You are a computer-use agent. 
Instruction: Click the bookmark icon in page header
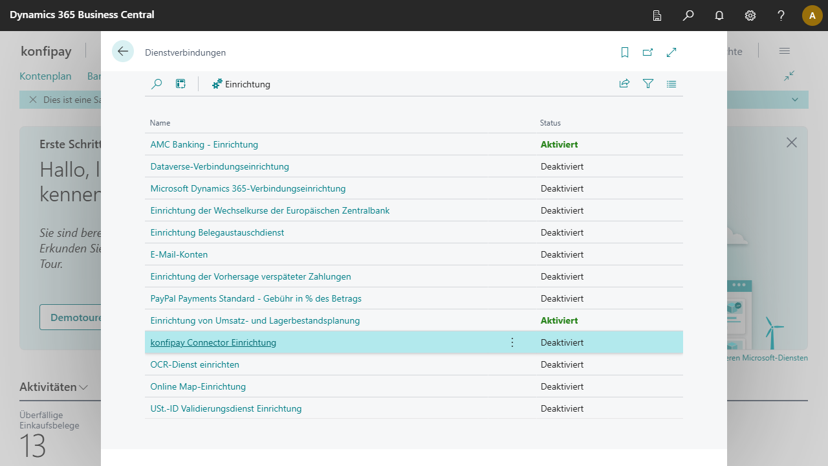(x=624, y=52)
